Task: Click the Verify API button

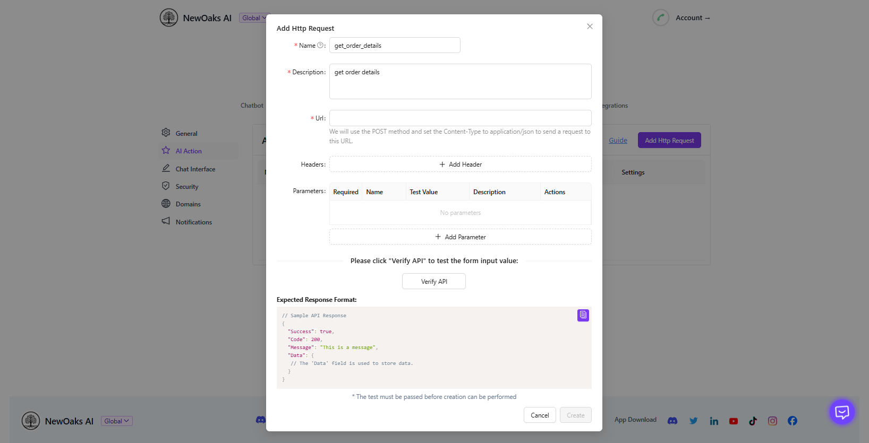Action: pos(434,282)
